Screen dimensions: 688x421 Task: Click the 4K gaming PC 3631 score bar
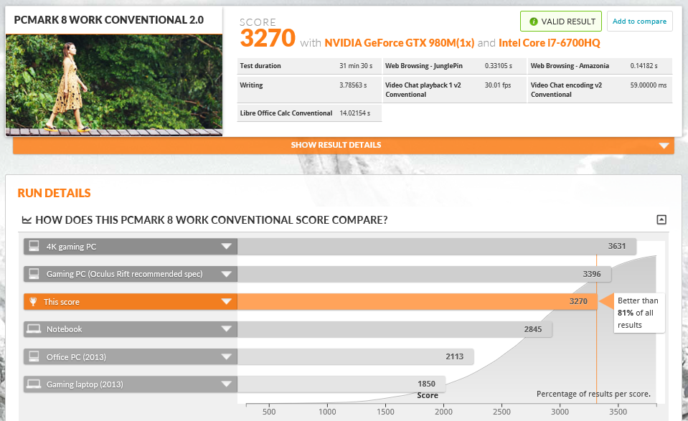coord(437,247)
